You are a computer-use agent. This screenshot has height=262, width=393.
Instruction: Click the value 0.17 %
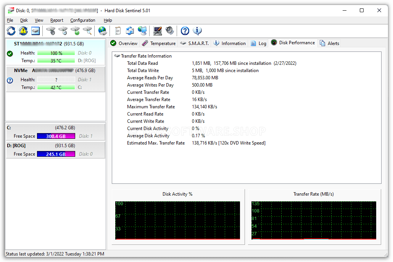coord(198,136)
